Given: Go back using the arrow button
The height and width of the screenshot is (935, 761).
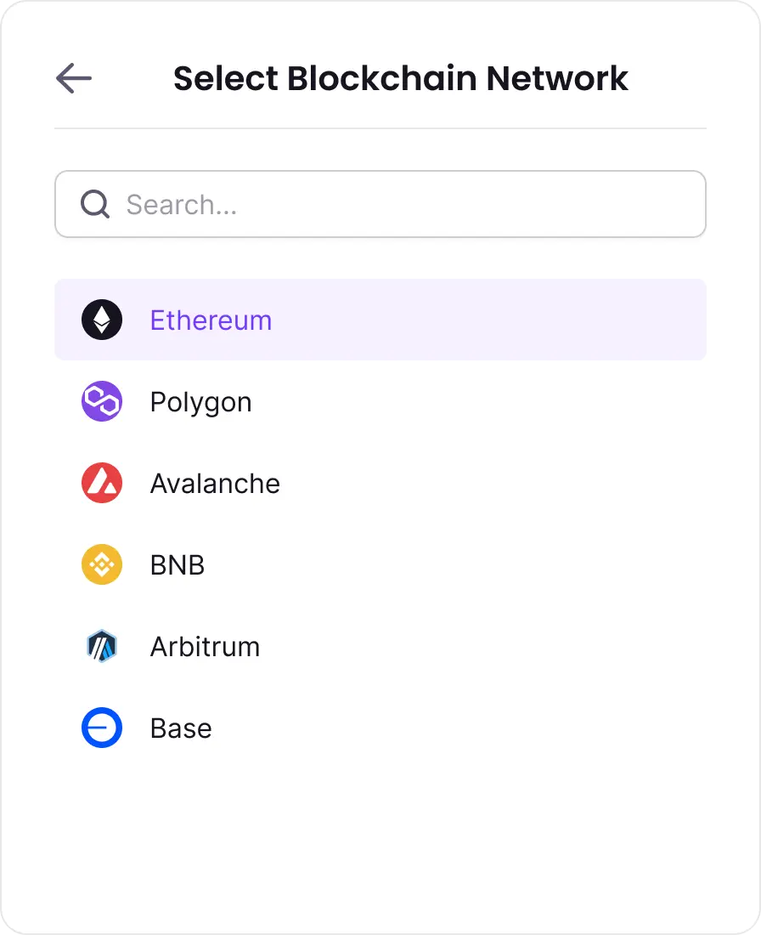Looking at the screenshot, I should point(74,78).
